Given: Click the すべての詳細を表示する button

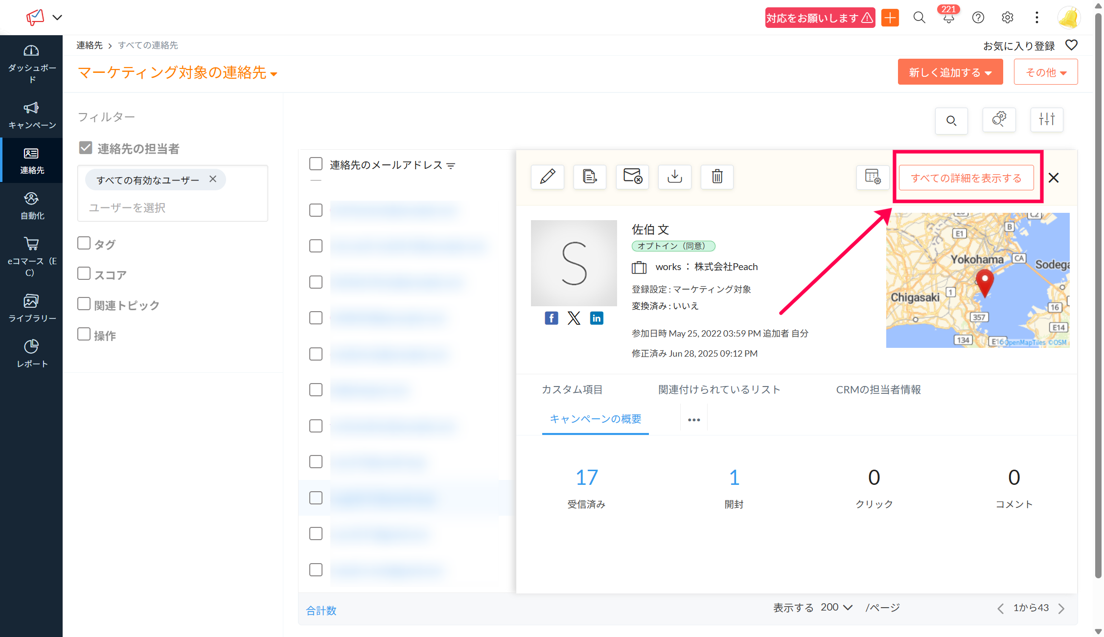Looking at the screenshot, I should click(966, 178).
